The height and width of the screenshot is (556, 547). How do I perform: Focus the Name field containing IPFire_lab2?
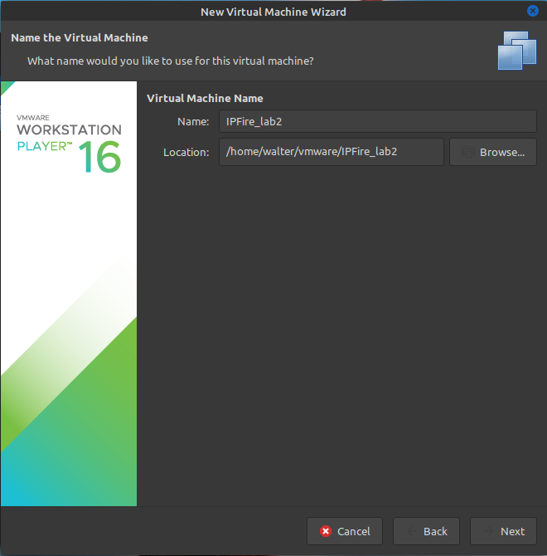coord(378,121)
